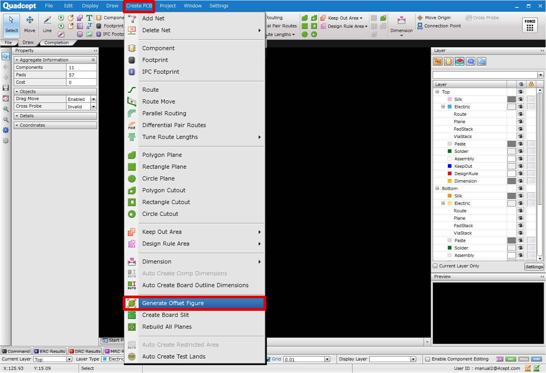Click the Rectangle Cutout menu icon

(132, 202)
